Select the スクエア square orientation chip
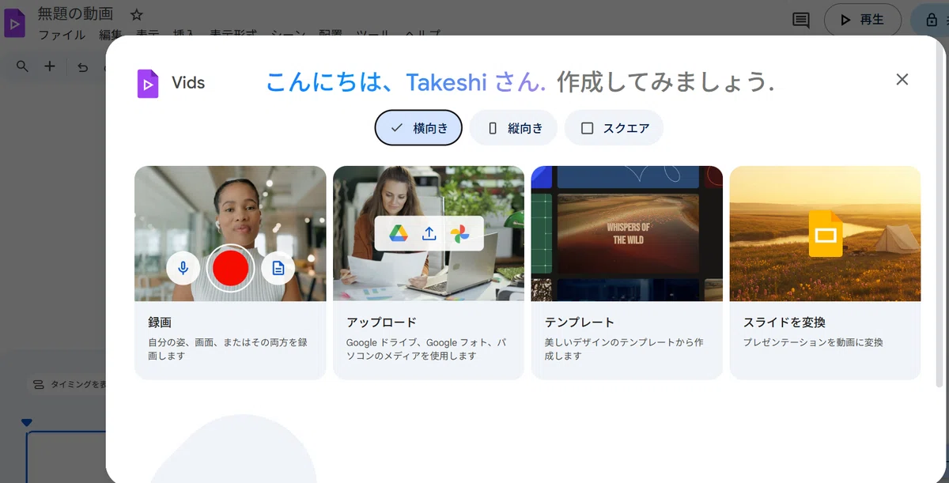The width and height of the screenshot is (949, 483). pyautogui.click(x=614, y=128)
